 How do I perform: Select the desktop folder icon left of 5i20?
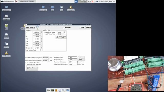coord(43,7)
